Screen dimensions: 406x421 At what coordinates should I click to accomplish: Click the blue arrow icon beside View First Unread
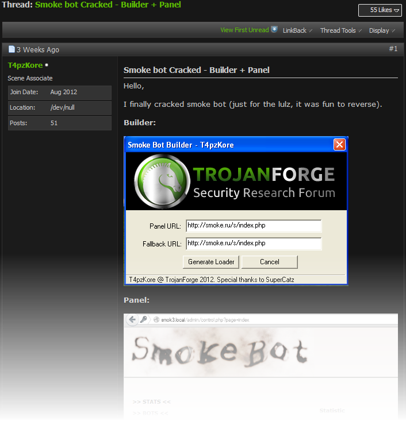tap(274, 29)
